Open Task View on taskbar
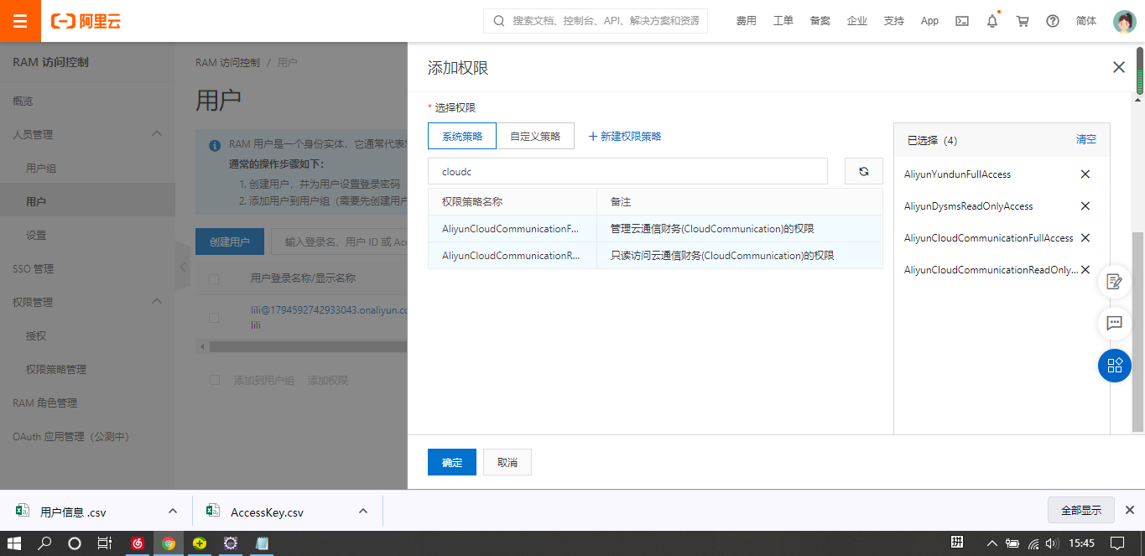The height and width of the screenshot is (556, 1145). point(105,543)
